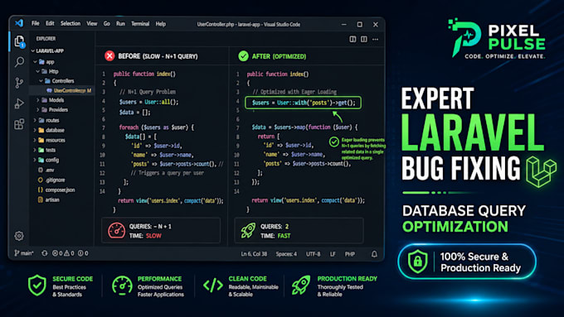
Task: Open the Go menu
Action: point(107,24)
